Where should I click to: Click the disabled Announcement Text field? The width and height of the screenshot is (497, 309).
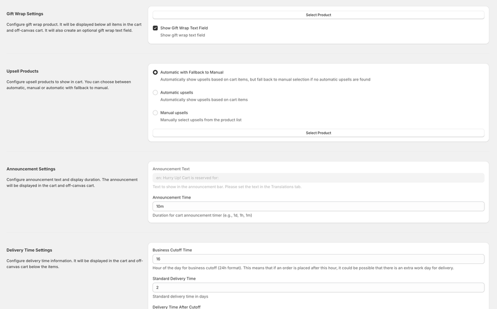tap(318, 178)
